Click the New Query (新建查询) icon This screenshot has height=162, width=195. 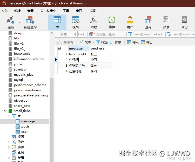point(30,20)
